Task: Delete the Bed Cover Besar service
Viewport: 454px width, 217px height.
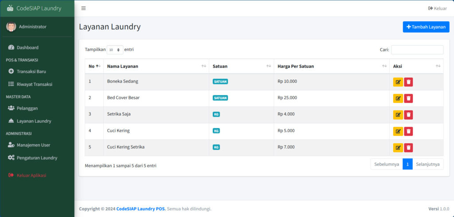Action: 408,98
